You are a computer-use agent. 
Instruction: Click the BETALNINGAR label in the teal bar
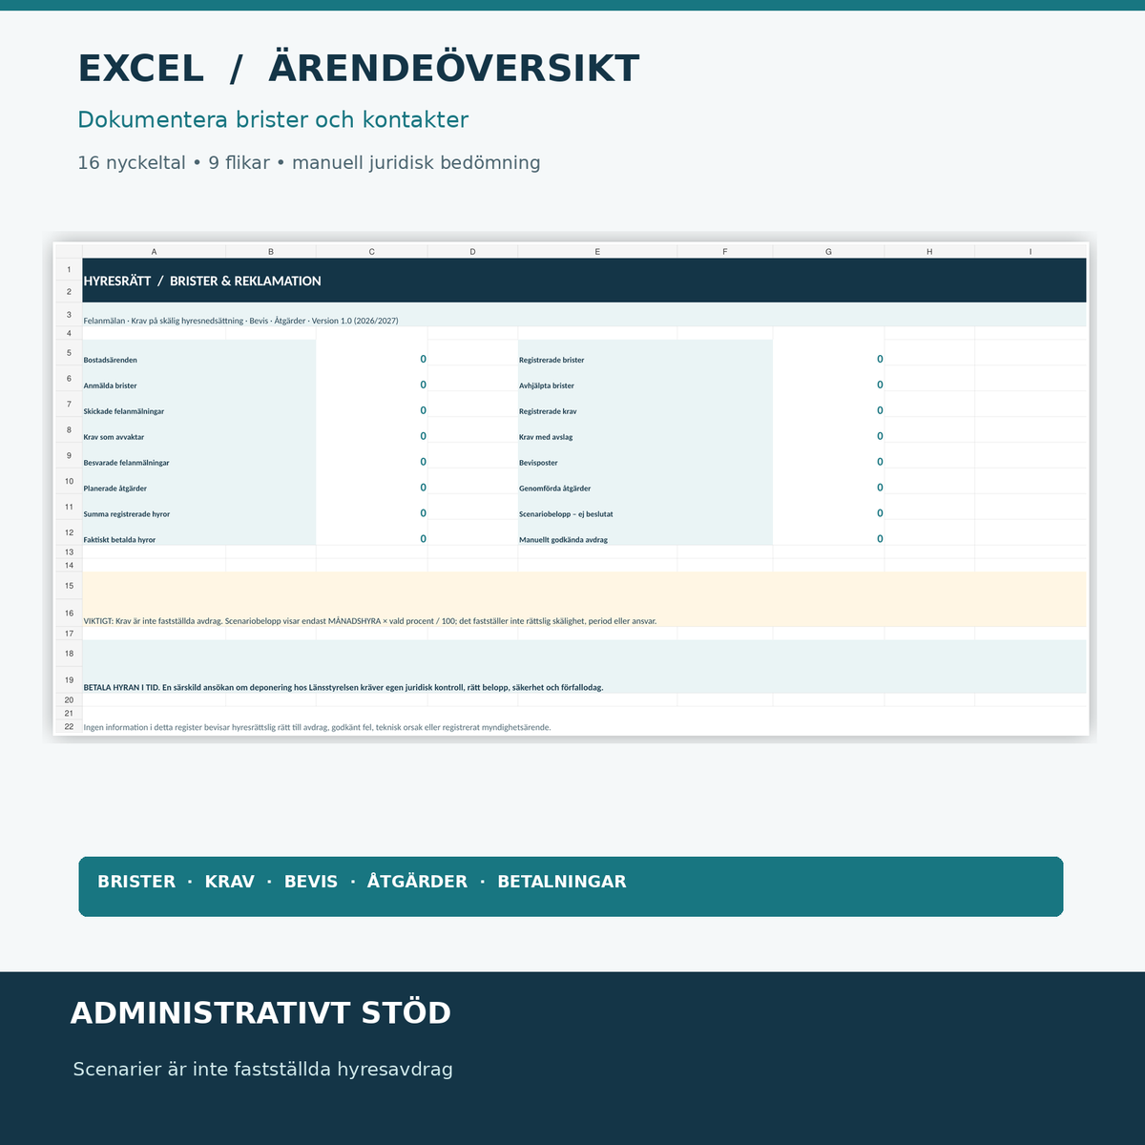coord(562,882)
